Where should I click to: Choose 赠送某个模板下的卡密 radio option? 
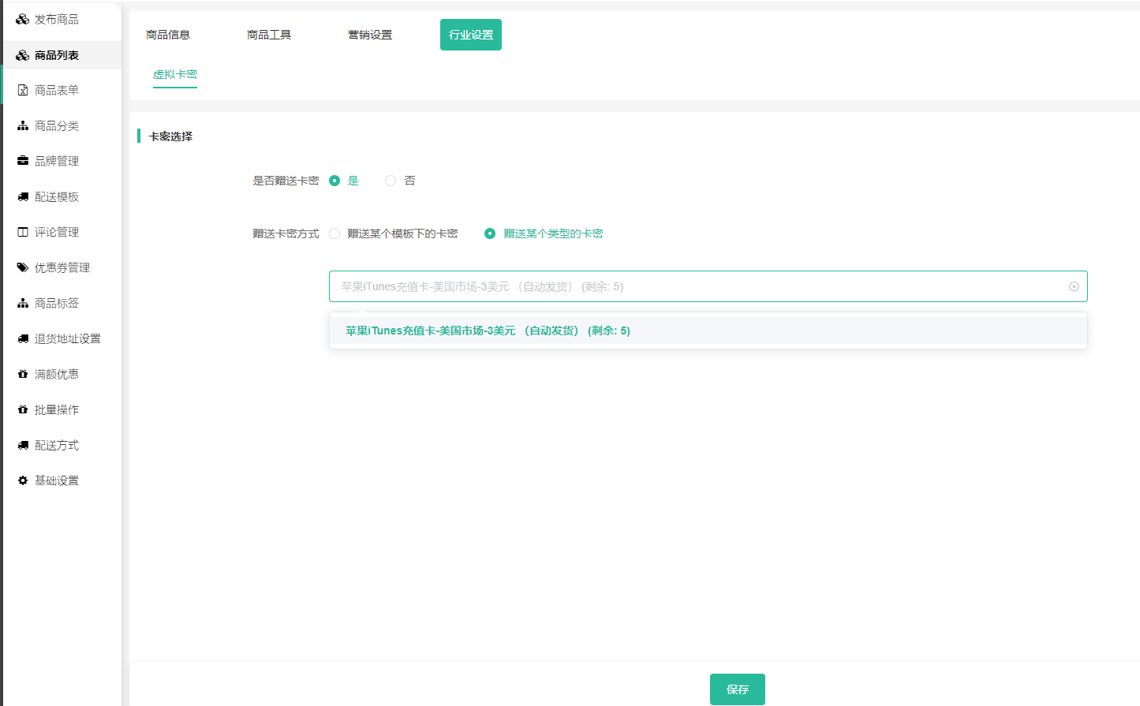pyautogui.click(x=335, y=233)
